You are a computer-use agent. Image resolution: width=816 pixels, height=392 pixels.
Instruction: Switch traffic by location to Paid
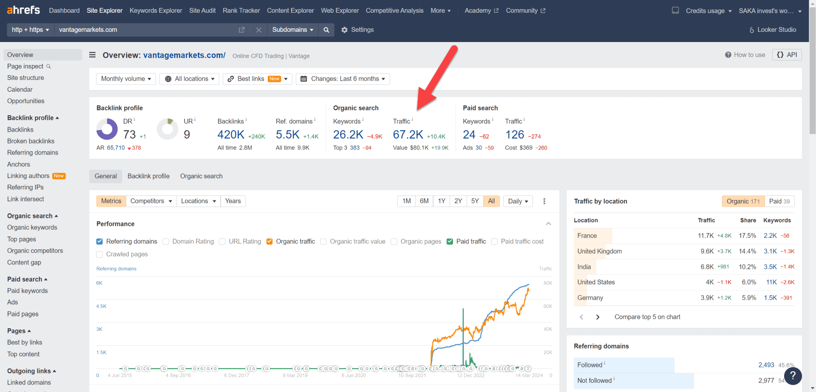click(x=779, y=201)
